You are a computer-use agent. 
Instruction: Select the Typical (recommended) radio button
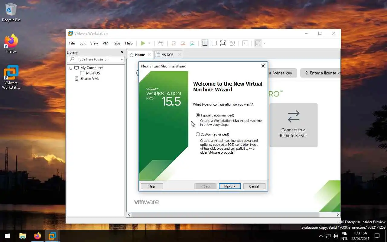198,115
